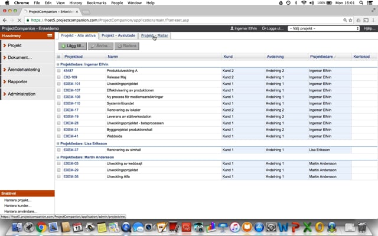Switch to Projekt - Avslutade tab
This screenshot has height=236, width=378.
click(x=118, y=35)
